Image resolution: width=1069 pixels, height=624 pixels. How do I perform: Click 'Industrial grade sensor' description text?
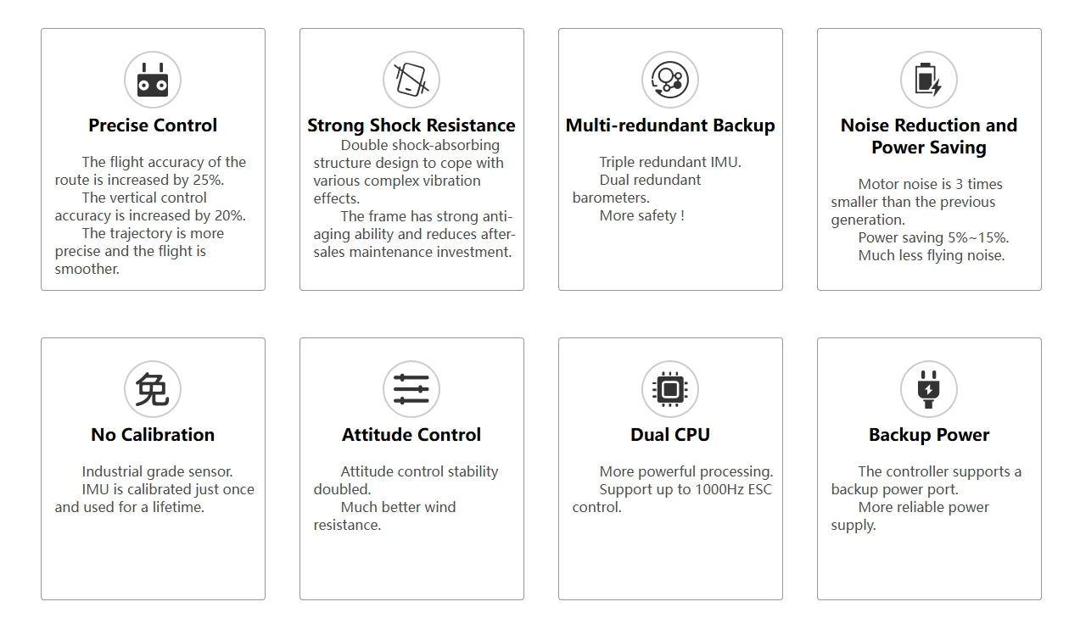click(x=157, y=471)
